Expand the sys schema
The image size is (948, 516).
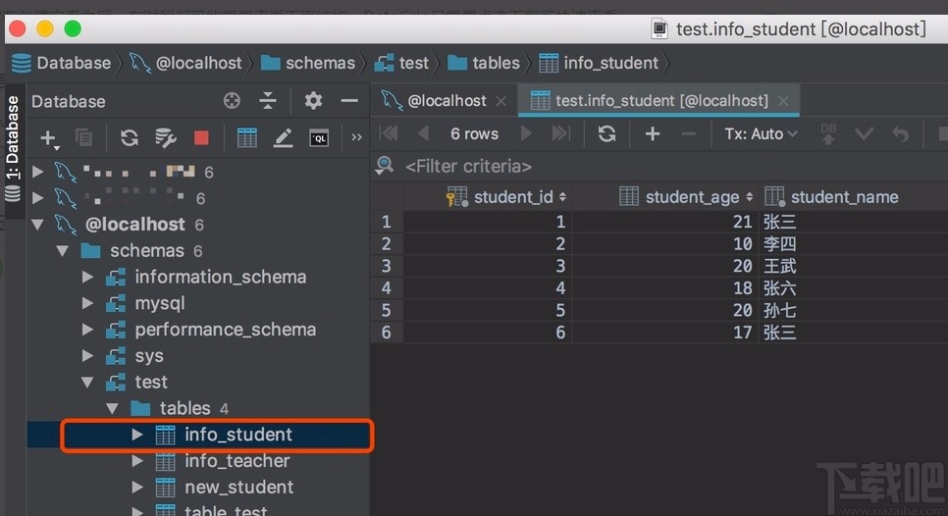coord(87,356)
